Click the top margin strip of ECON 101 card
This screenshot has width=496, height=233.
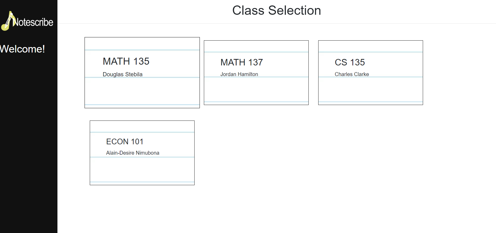tap(142, 126)
